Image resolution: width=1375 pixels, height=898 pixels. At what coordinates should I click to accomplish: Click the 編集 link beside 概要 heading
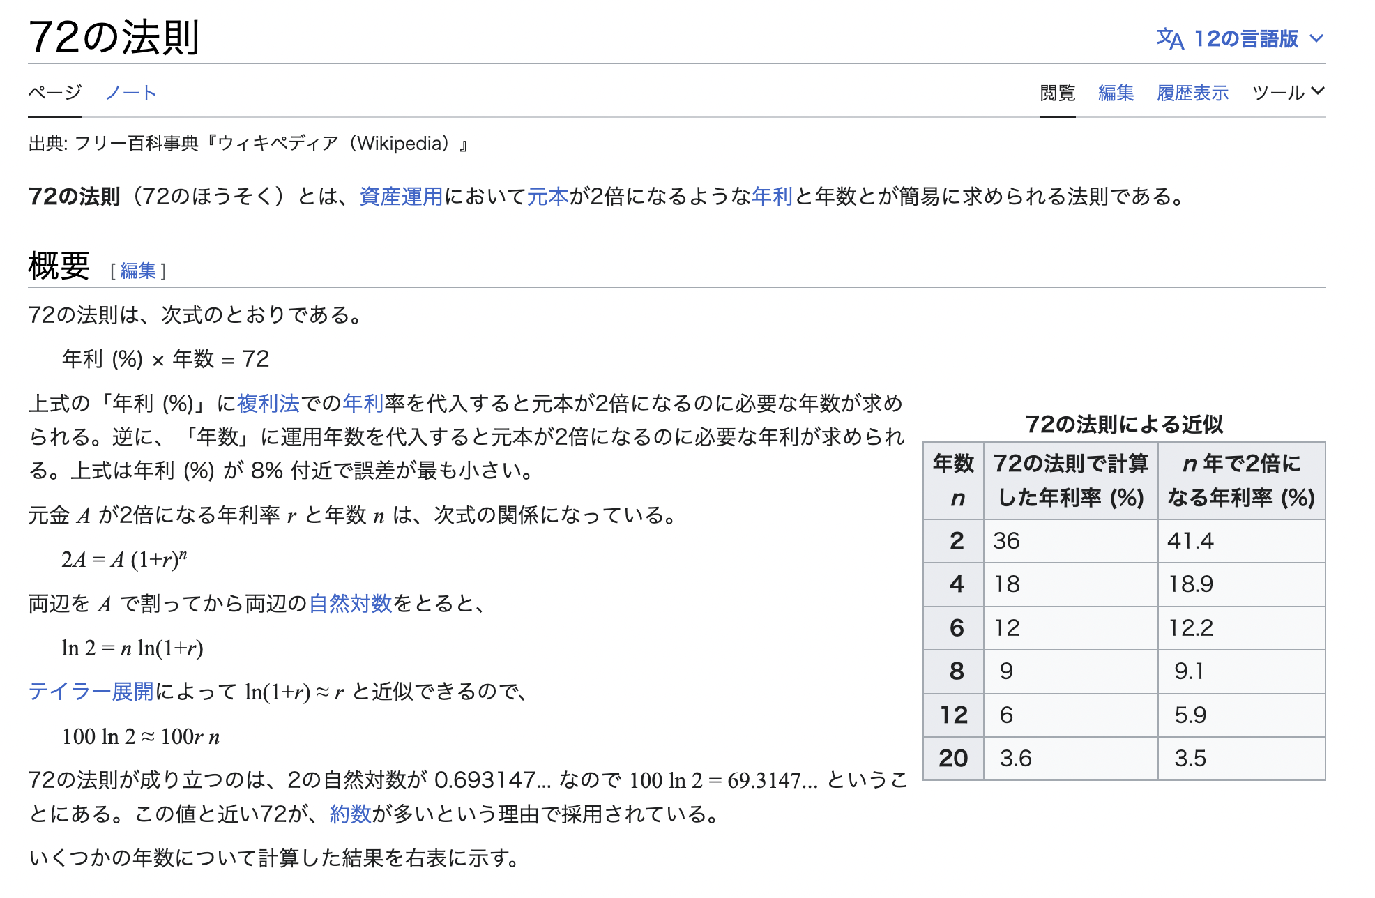pyautogui.click(x=138, y=271)
